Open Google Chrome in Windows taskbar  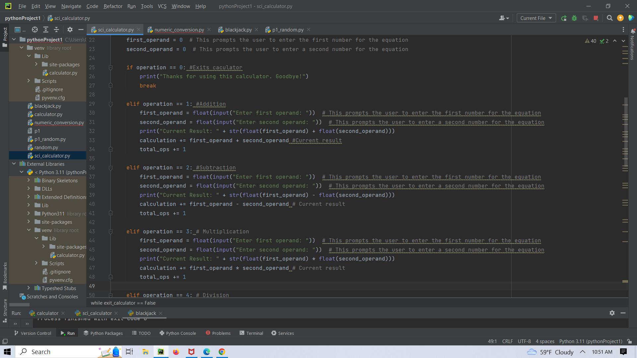pos(222,352)
